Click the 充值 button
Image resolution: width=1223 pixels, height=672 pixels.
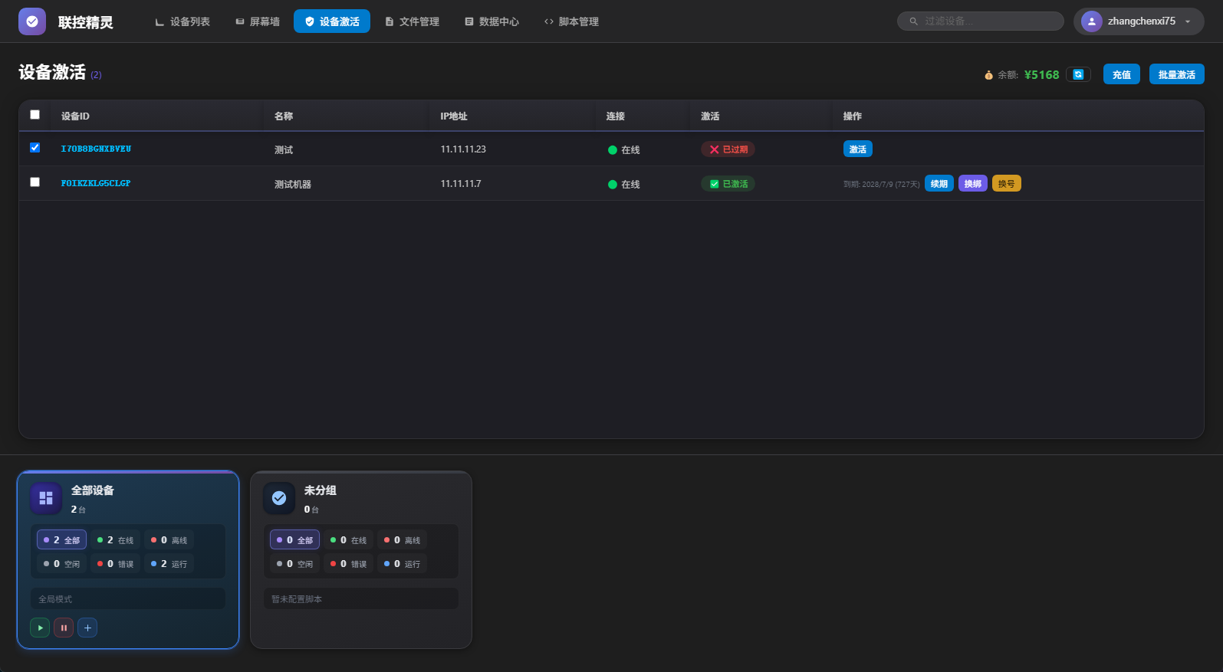click(x=1122, y=74)
